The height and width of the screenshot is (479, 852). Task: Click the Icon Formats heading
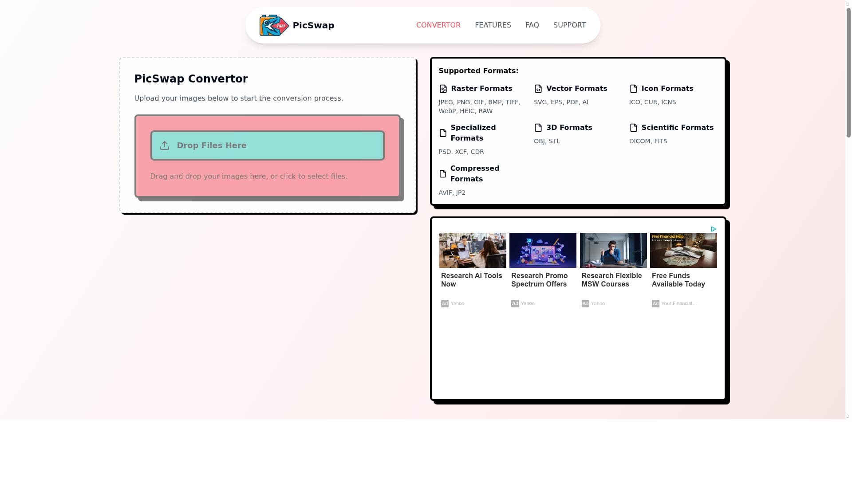pyautogui.click(x=667, y=89)
